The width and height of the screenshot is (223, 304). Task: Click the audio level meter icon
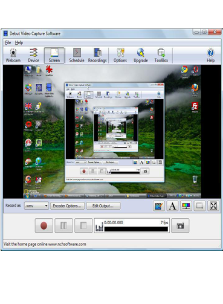(x=99, y=227)
